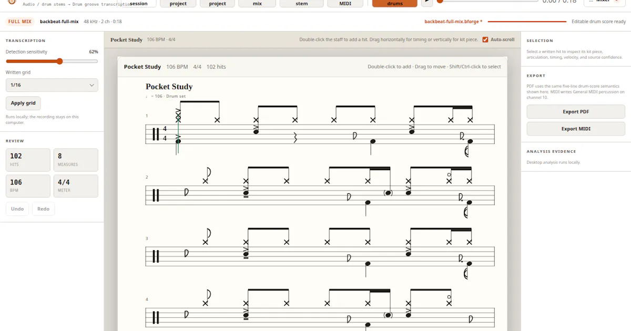Select the first hi-hat hit in measure 1
This screenshot has height=331, width=631.
coord(178,119)
